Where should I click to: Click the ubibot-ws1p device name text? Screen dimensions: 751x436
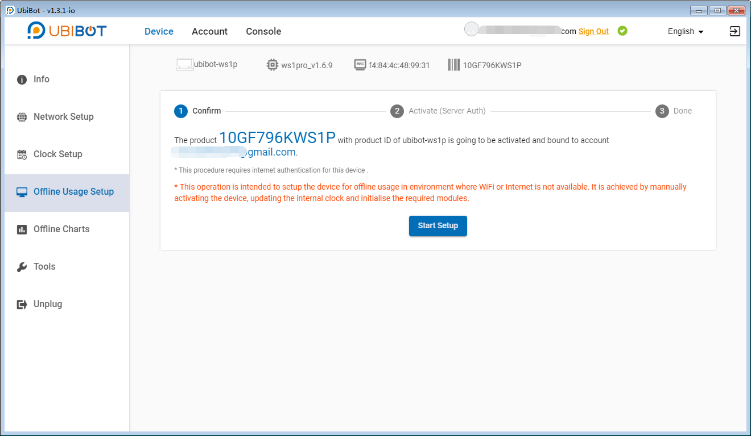[x=216, y=64]
